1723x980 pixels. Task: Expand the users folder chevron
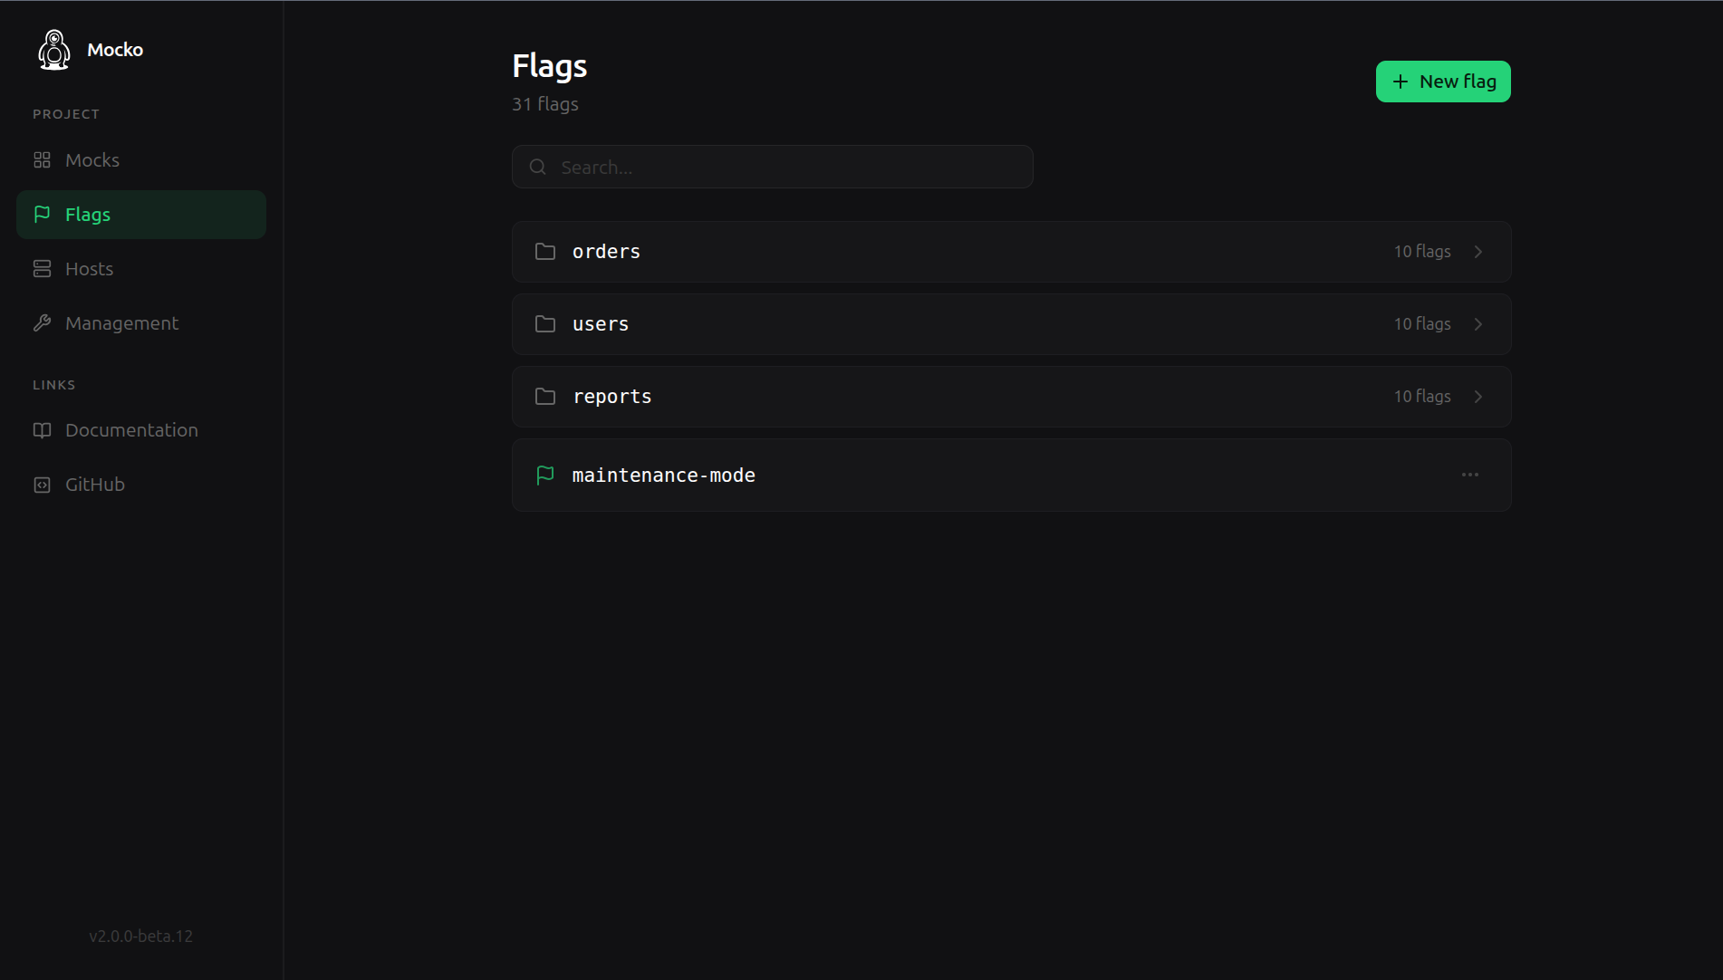[1478, 324]
